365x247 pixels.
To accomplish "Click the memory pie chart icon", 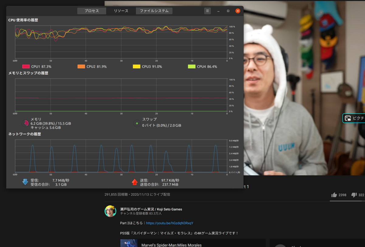I will click(25, 123).
